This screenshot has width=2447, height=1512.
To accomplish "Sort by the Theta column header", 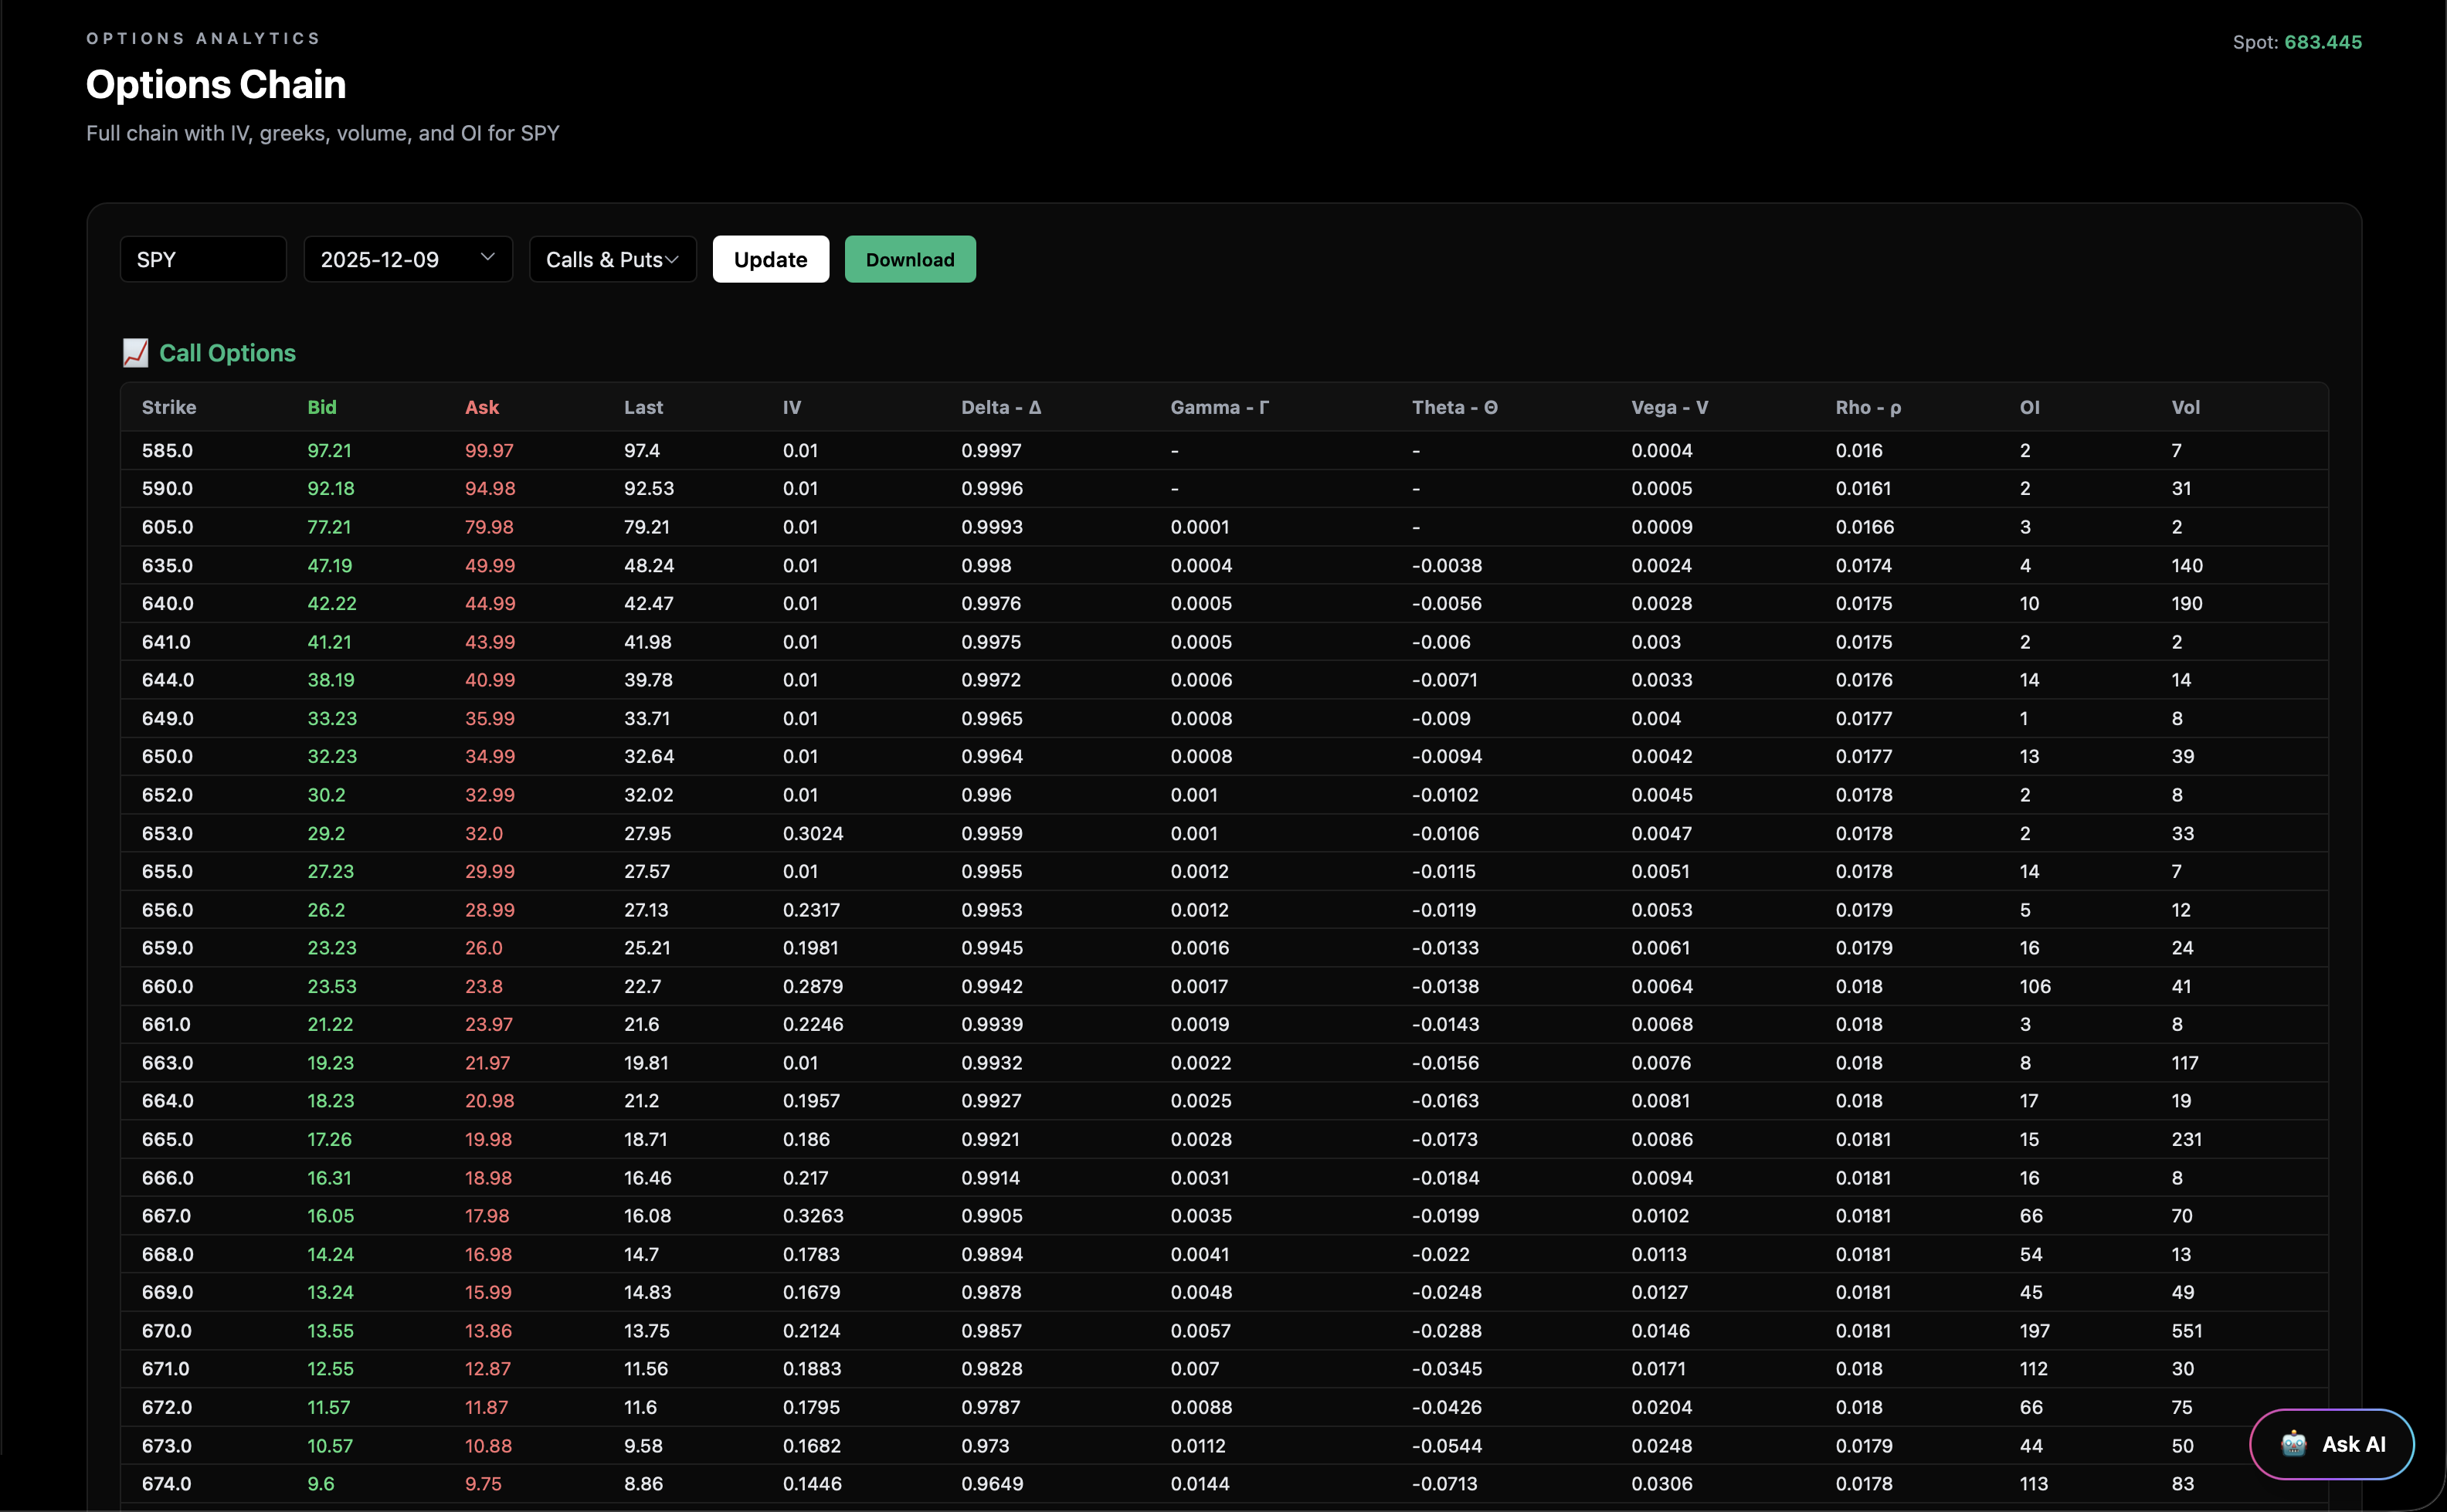I will point(1454,407).
